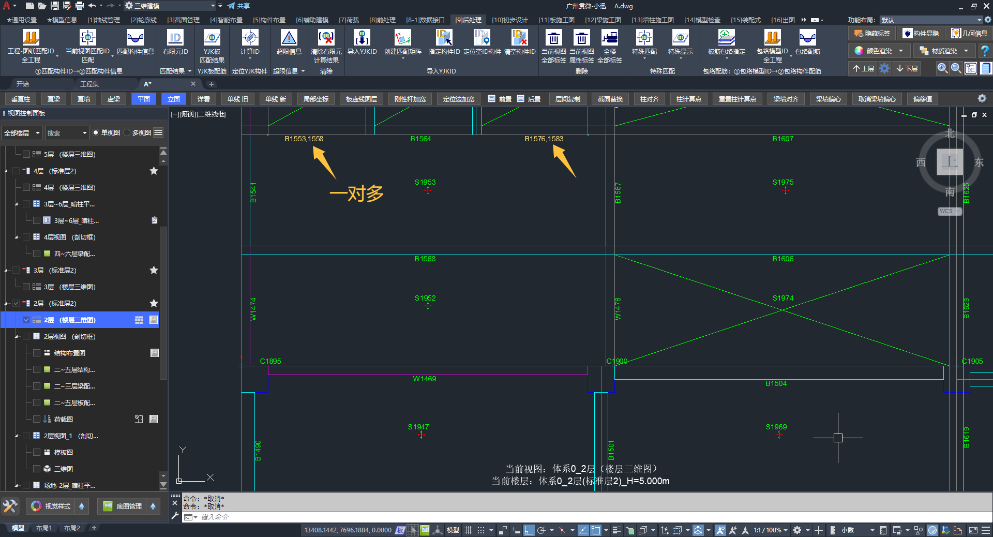Screen dimensions: 993x537
Task: Open the 颜色渲染 dropdown arrow
Action: point(901,51)
